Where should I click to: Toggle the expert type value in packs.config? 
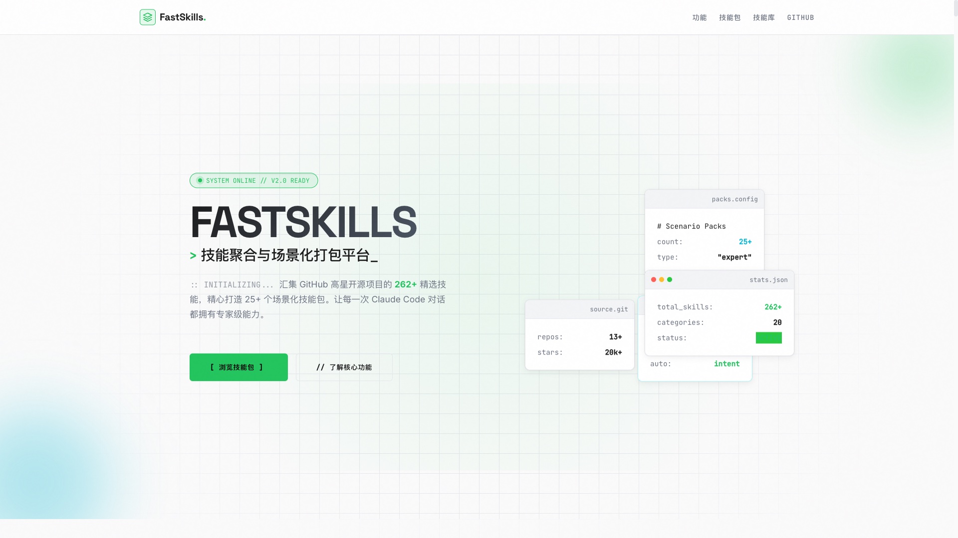[734, 257]
